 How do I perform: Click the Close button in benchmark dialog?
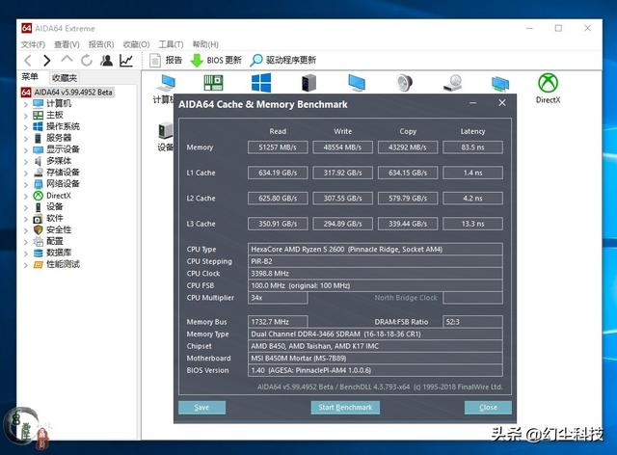(x=488, y=408)
